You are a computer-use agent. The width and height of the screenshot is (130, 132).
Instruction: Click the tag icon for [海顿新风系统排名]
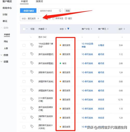pos(32,117)
